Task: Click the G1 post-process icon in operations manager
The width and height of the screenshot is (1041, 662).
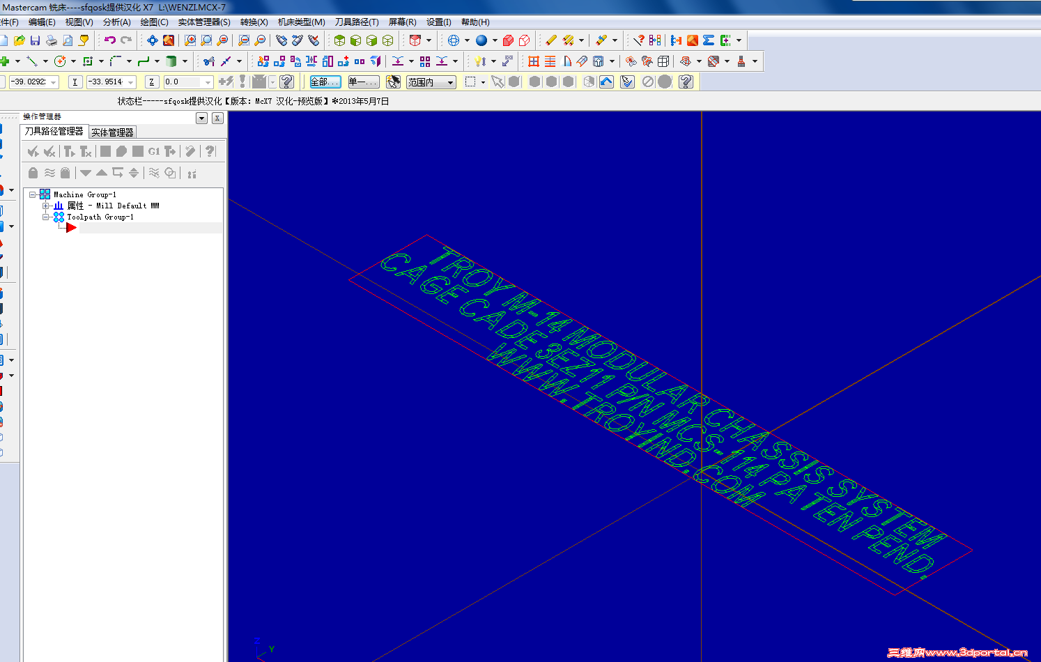Action: tap(154, 151)
